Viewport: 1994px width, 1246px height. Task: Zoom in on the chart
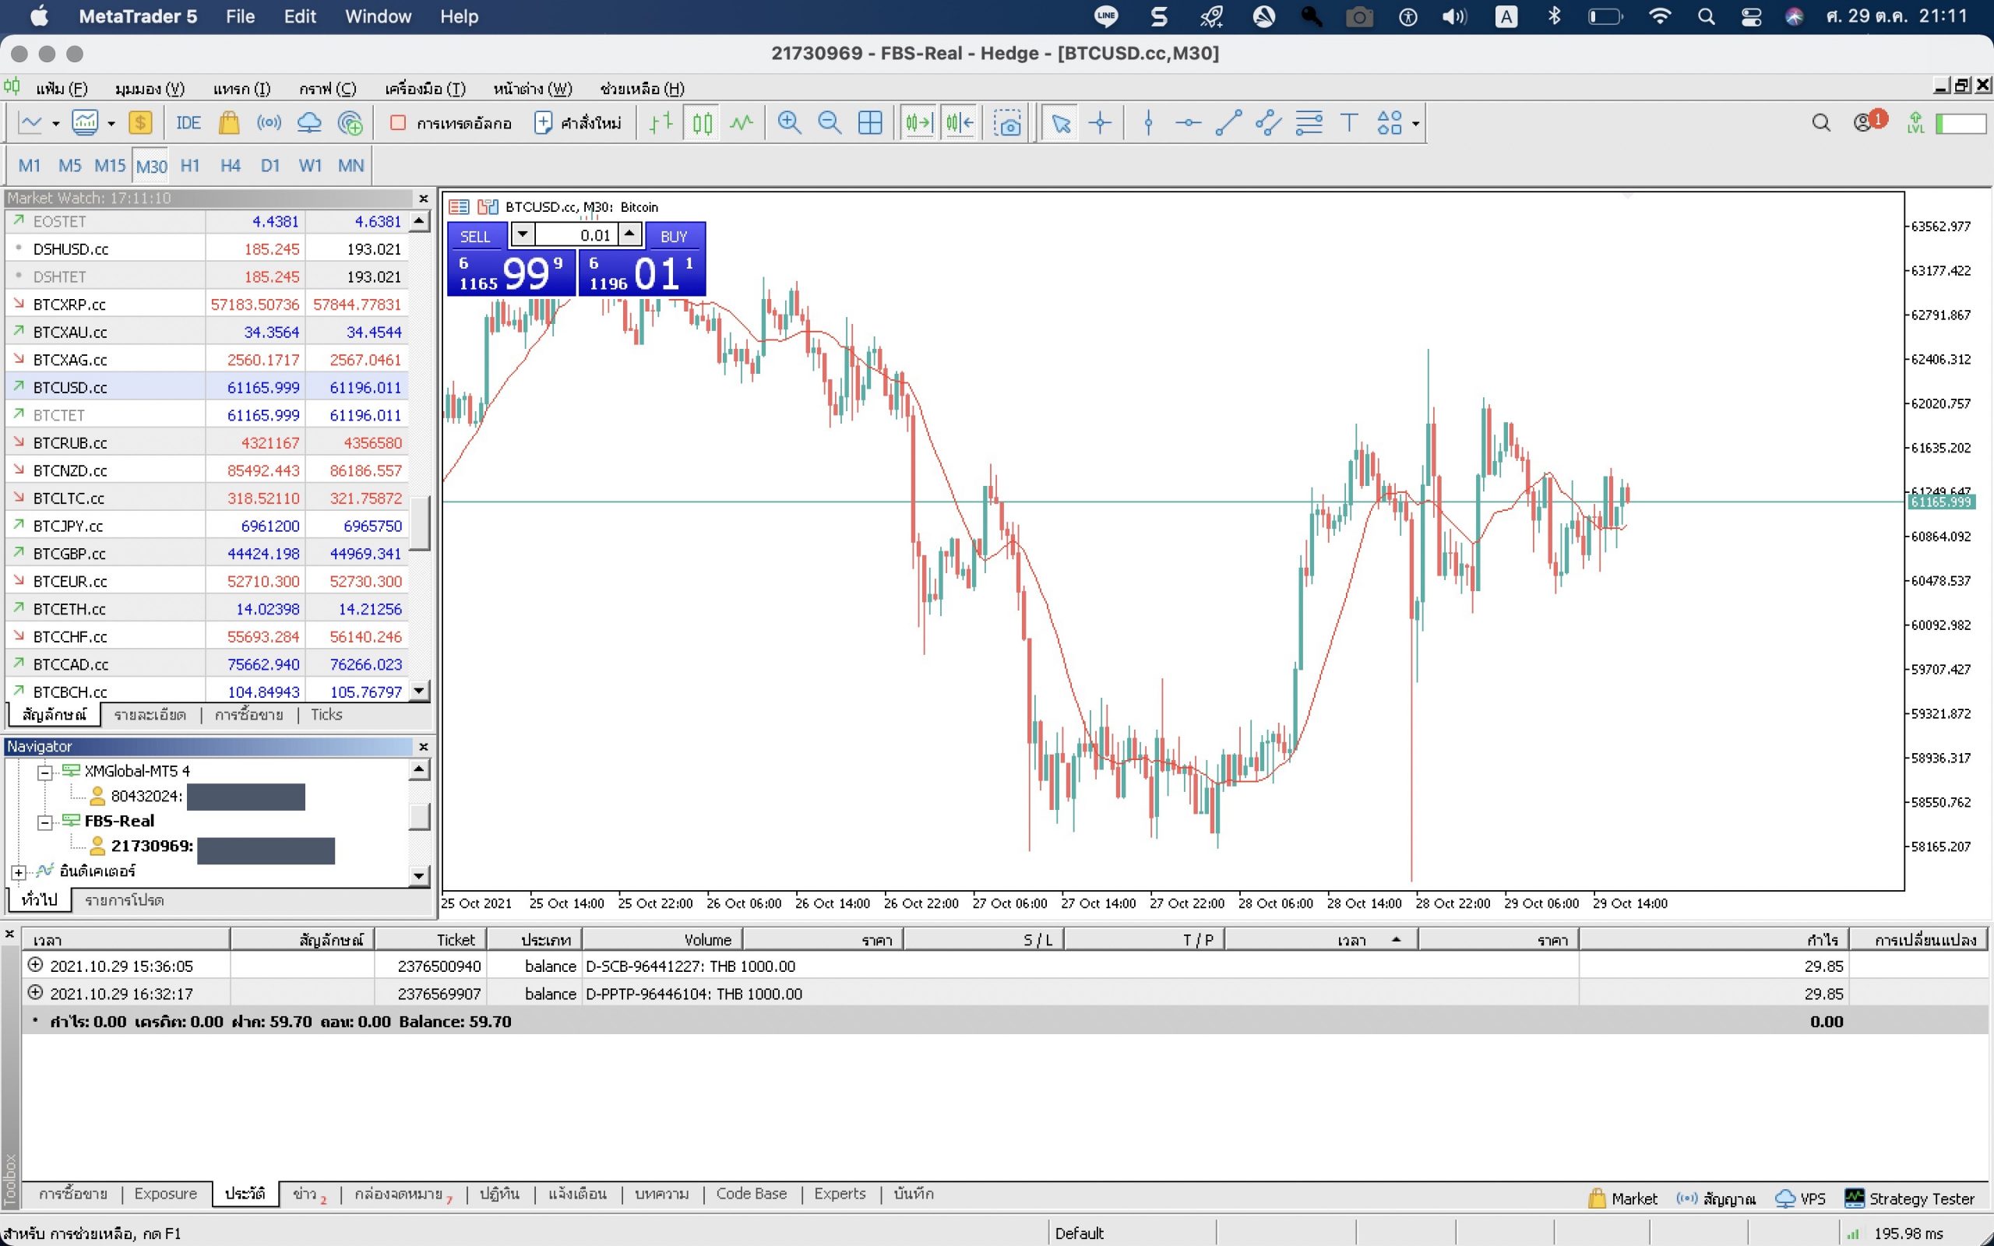(x=789, y=124)
